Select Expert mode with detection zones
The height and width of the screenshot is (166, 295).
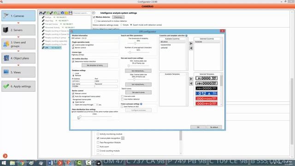[131, 25]
